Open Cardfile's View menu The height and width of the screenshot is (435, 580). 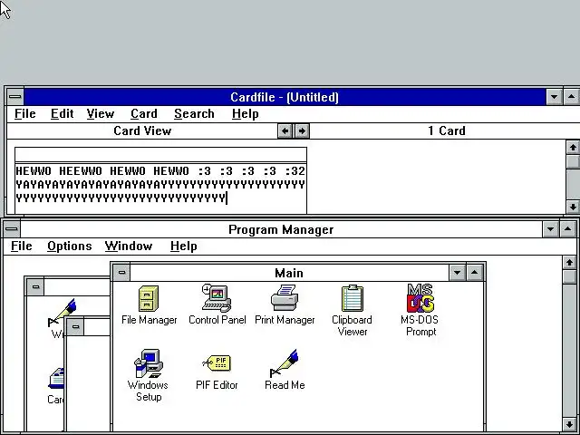coord(101,114)
